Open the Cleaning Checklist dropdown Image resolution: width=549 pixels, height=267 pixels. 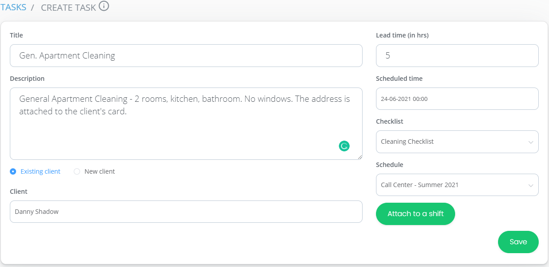point(457,142)
